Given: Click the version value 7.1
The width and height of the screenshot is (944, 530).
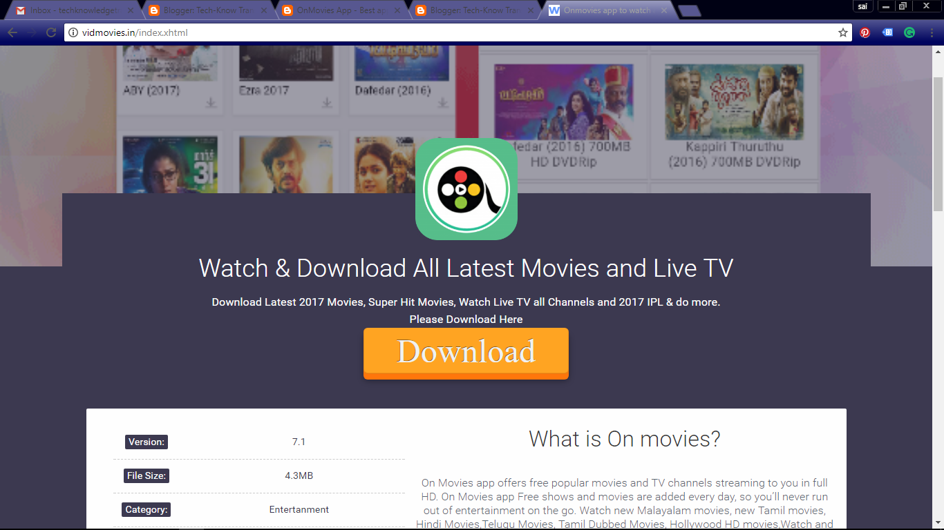Looking at the screenshot, I should (x=299, y=442).
